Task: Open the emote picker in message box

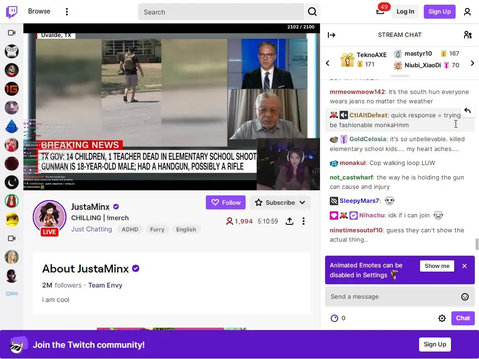Action: click(464, 297)
